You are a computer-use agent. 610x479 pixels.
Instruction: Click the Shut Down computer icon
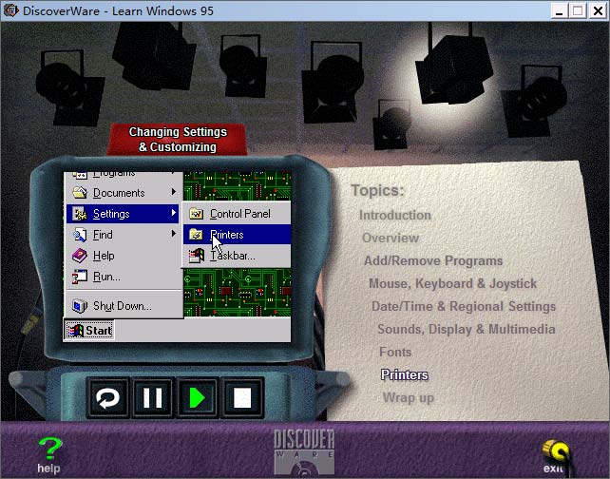coord(80,306)
